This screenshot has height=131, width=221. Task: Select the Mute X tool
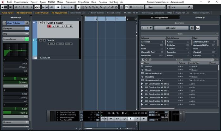point(101,7)
